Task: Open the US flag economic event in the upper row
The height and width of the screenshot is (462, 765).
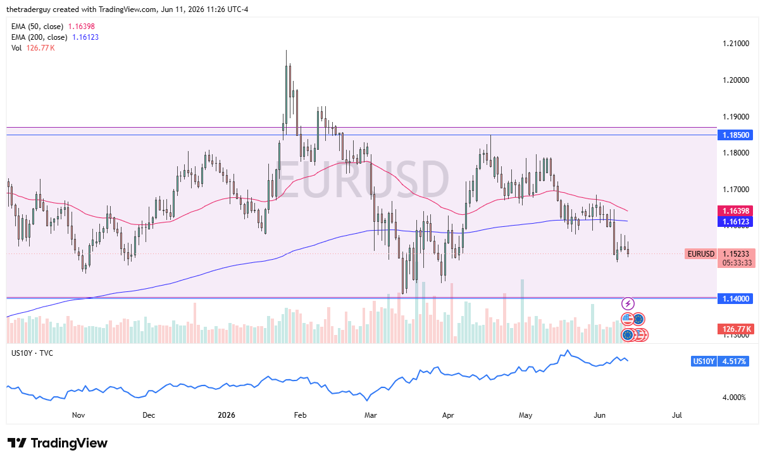Action: [628, 319]
